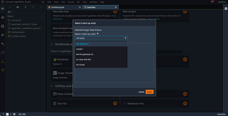Click the notifications bell icon
228x116 pixels.
tap(212, 2)
